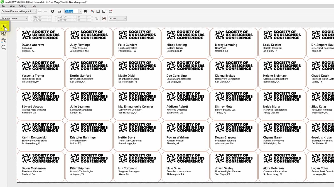Select the Pick tool in the toolbox
This screenshot has height=187, width=334.
pyautogui.click(x=4, y=27)
